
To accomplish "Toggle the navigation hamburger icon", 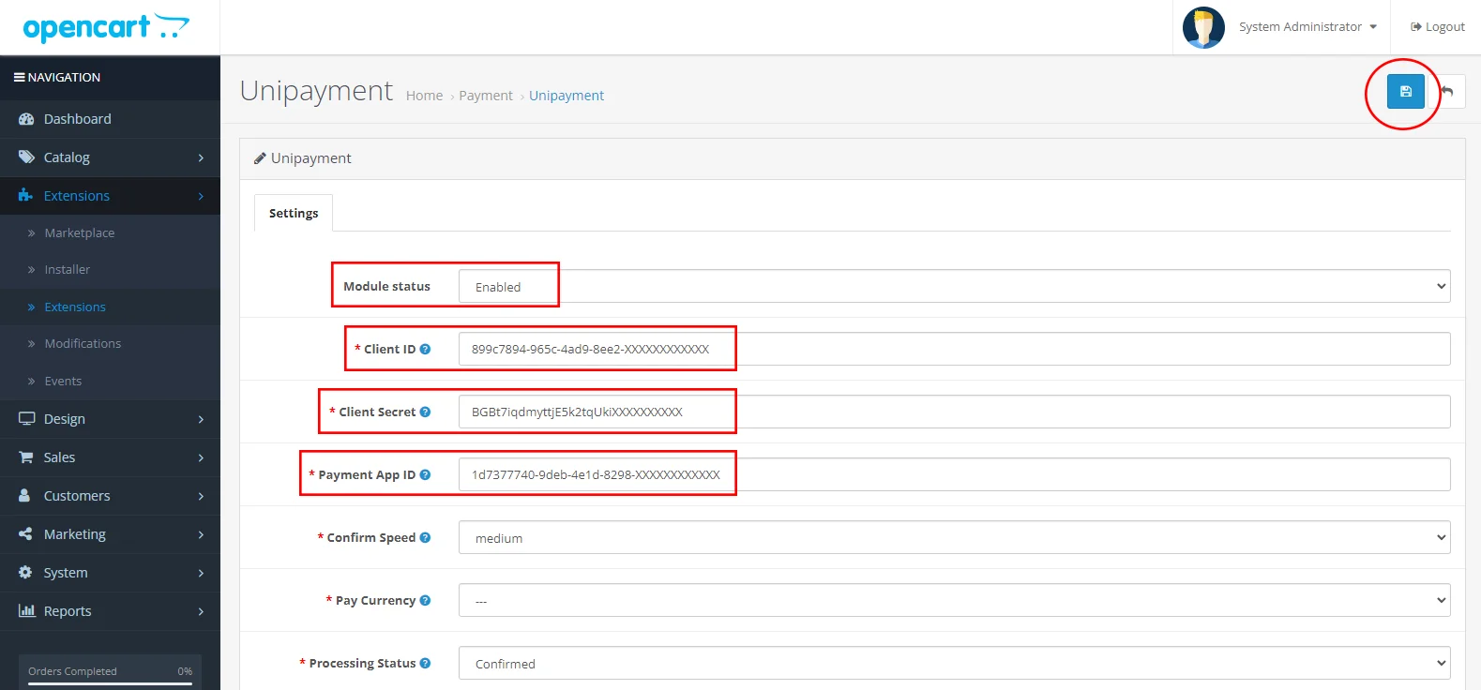I will click(x=19, y=77).
